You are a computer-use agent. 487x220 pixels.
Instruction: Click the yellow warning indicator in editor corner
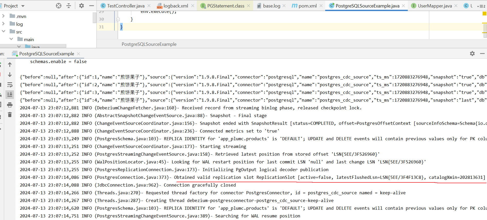[x=484, y=13]
